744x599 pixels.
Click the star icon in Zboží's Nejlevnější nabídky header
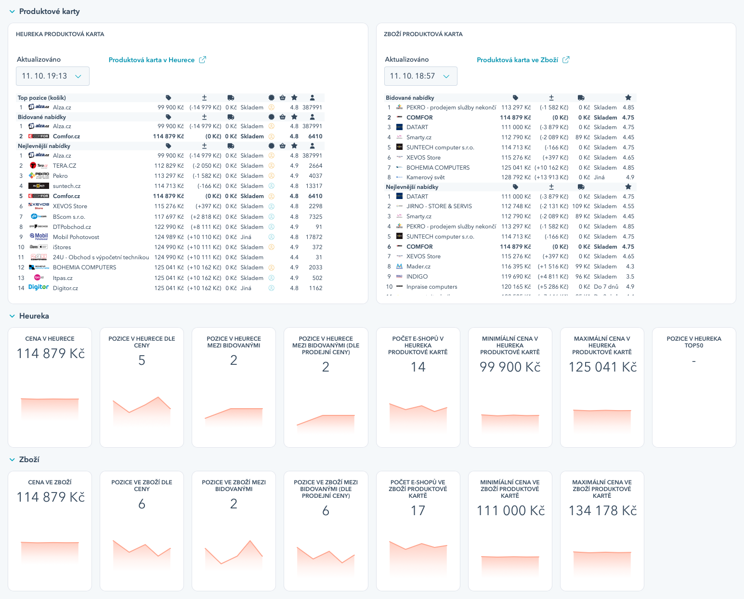pyautogui.click(x=628, y=187)
